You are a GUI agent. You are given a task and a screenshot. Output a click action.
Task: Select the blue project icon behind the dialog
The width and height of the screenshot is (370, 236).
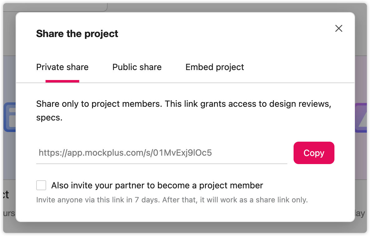click(x=10, y=117)
